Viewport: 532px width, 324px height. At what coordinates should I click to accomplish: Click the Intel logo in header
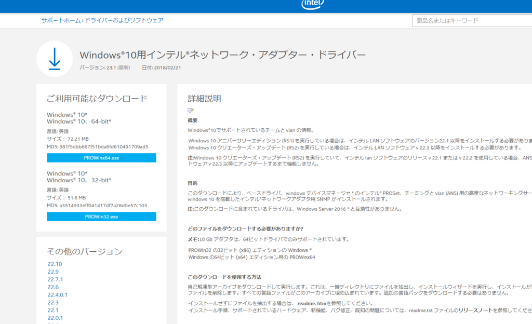pyautogui.click(x=312, y=4)
